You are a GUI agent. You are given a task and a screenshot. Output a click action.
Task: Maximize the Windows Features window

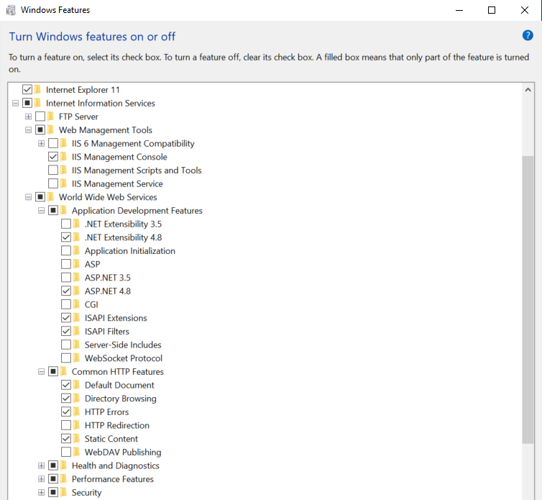coord(492,10)
